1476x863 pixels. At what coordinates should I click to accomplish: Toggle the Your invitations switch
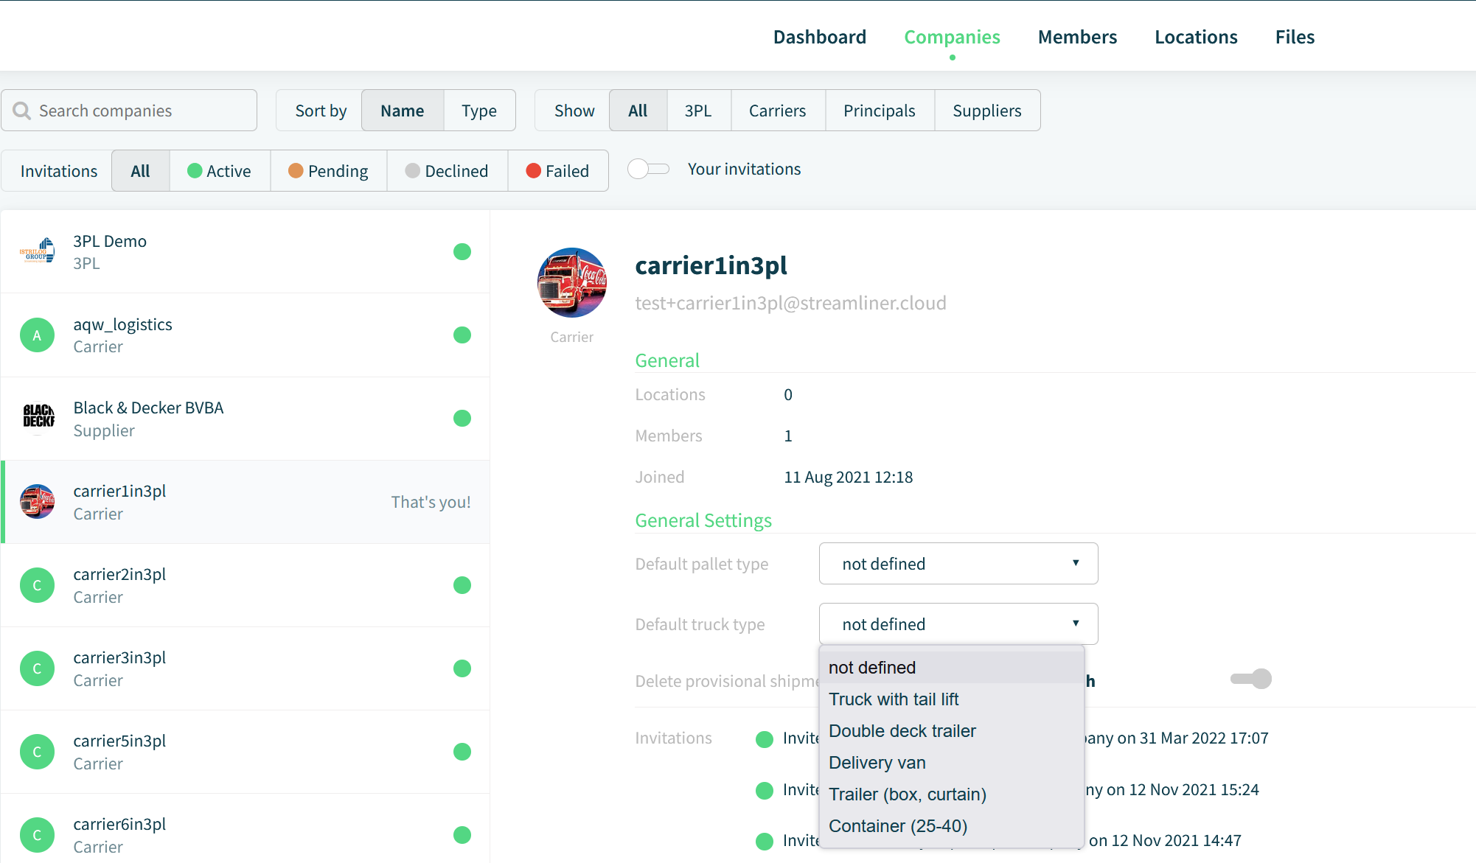pyautogui.click(x=648, y=169)
